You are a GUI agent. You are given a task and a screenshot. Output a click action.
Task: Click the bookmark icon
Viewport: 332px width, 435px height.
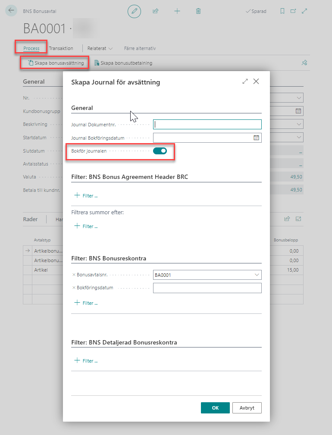tap(282, 11)
